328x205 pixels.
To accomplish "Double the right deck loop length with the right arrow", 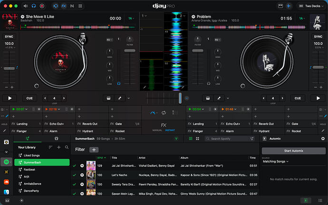I will click(282, 98).
